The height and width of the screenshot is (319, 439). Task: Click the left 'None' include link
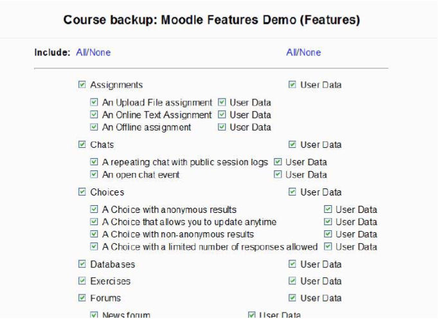click(100, 52)
